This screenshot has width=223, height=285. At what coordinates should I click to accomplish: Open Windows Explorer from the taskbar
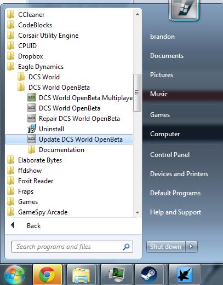[x=81, y=275]
